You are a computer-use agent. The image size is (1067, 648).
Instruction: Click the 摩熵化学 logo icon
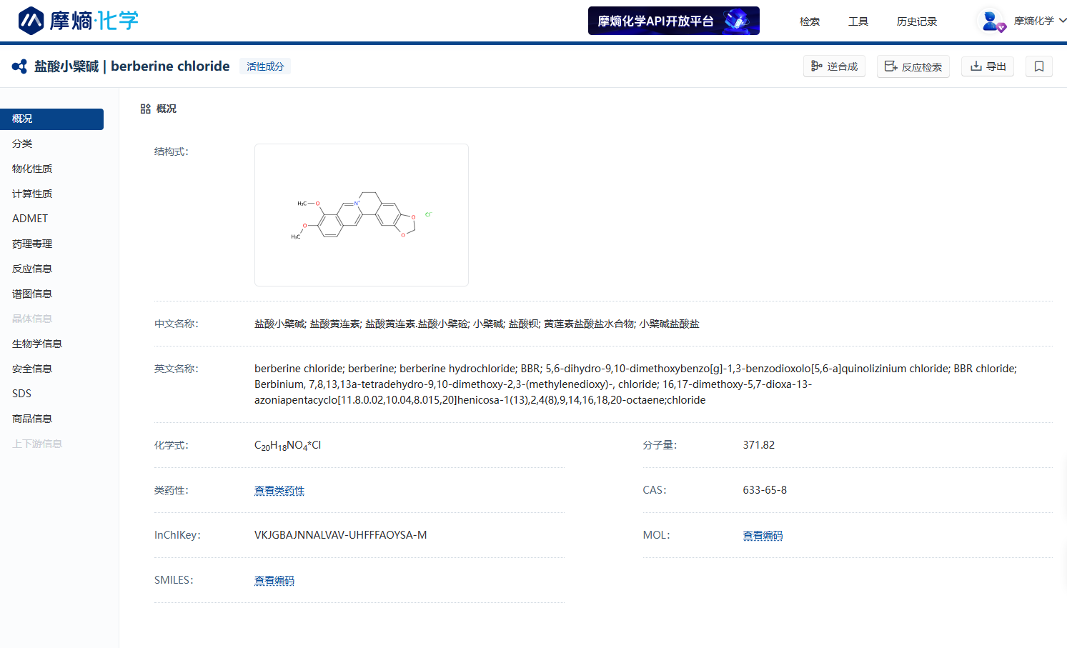pos(31,21)
